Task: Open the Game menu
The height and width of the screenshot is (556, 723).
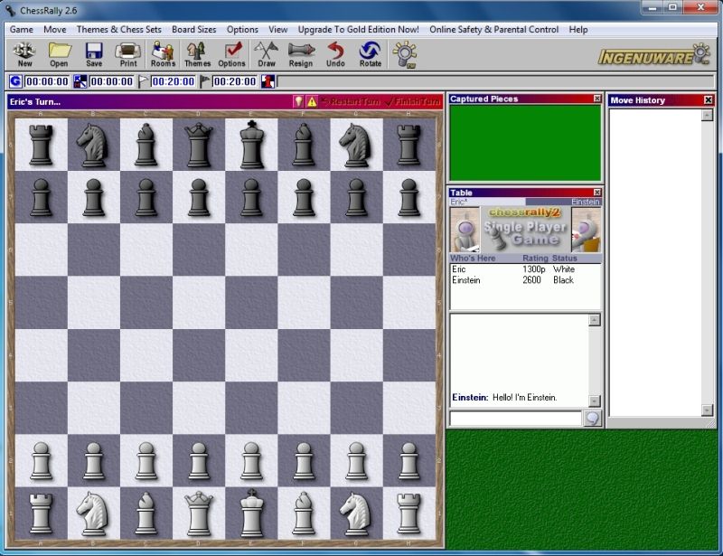Action: 22,29
